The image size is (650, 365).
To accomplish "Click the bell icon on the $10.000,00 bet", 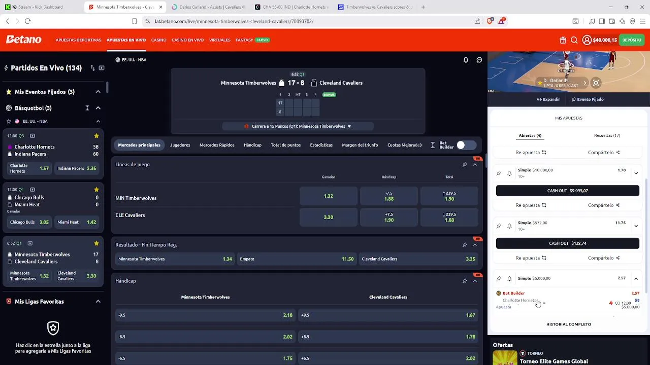I will (x=509, y=173).
